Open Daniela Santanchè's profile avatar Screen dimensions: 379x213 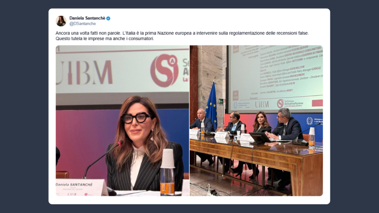point(61,21)
